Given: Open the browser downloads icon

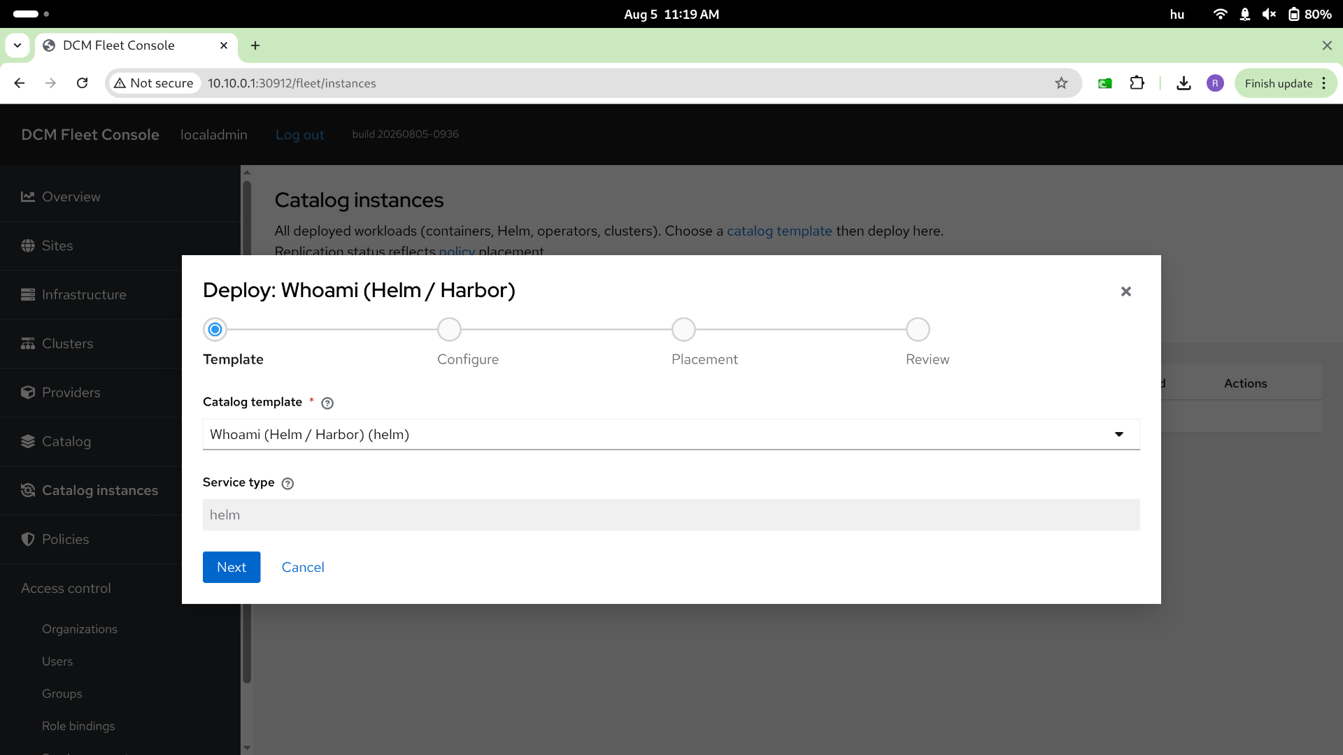Looking at the screenshot, I should [1184, 83].
